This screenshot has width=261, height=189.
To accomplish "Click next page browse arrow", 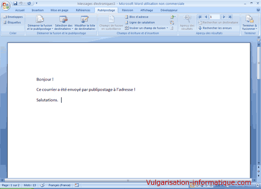I will [x=259, y=175].
